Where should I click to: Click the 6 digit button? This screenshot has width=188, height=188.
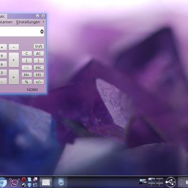click(x=3, y=64)
